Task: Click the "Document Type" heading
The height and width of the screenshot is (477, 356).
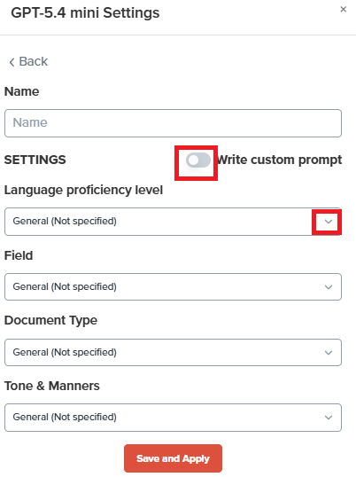Action: [50, 320]
